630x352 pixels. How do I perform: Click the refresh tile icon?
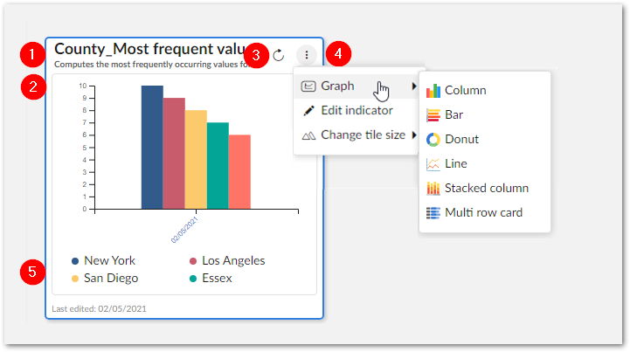click(279, 55)
